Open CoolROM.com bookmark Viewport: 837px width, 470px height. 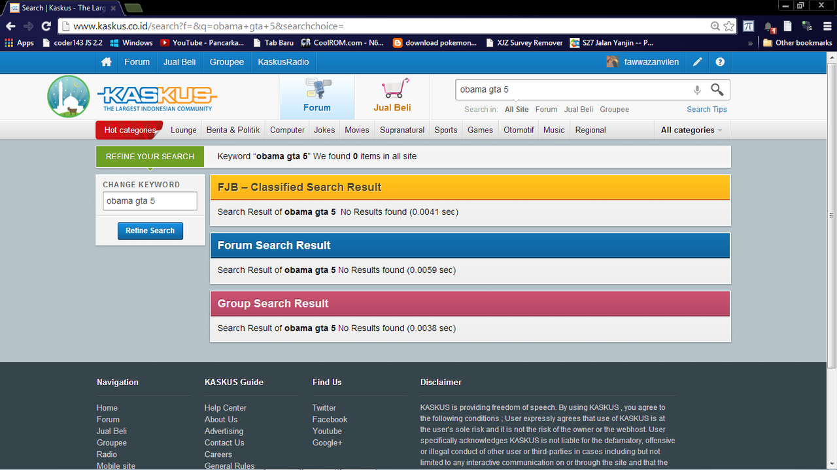click(x=343, y=42)
